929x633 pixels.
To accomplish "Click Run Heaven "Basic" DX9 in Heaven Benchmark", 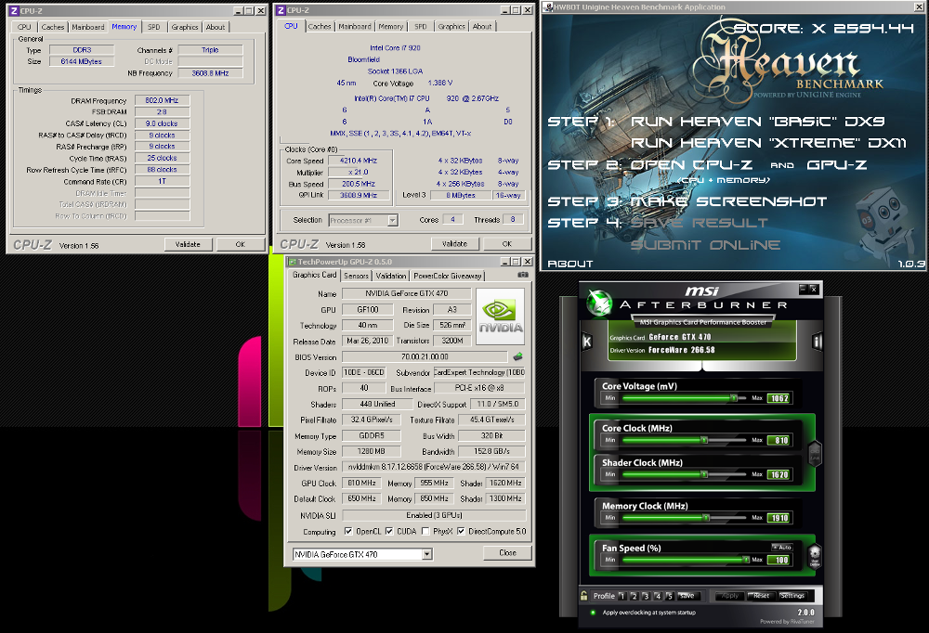I will [x=757, y=122].
